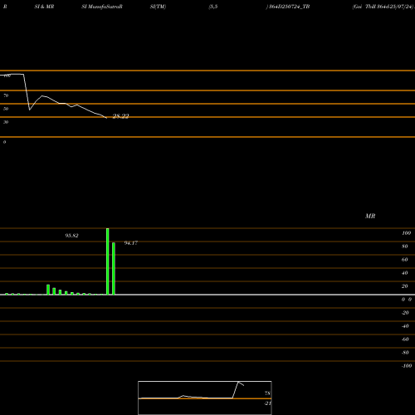
Task: Click the MR panel title label
Action: point(370,216)
